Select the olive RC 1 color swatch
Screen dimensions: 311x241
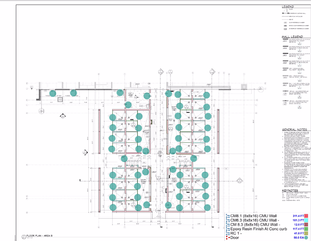pyautogui.click(x=306, y=233)
